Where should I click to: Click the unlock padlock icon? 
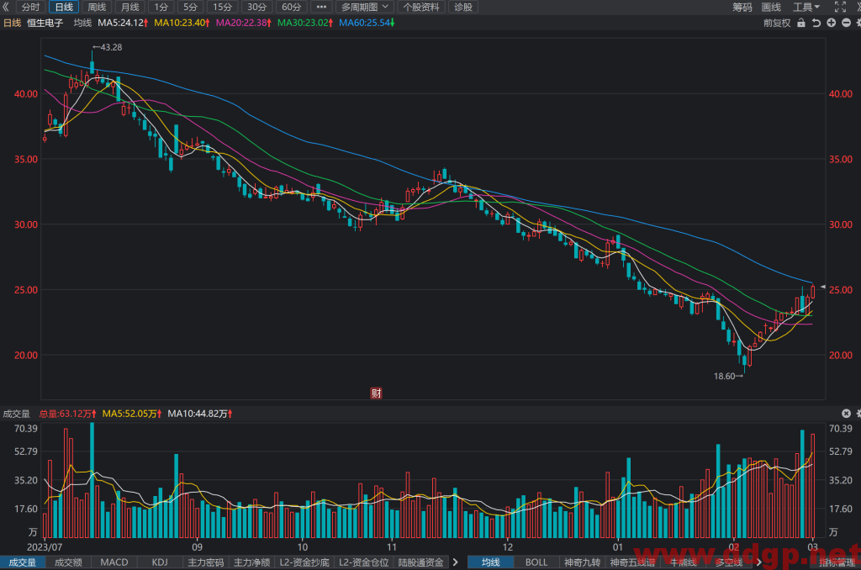(801, 23)
